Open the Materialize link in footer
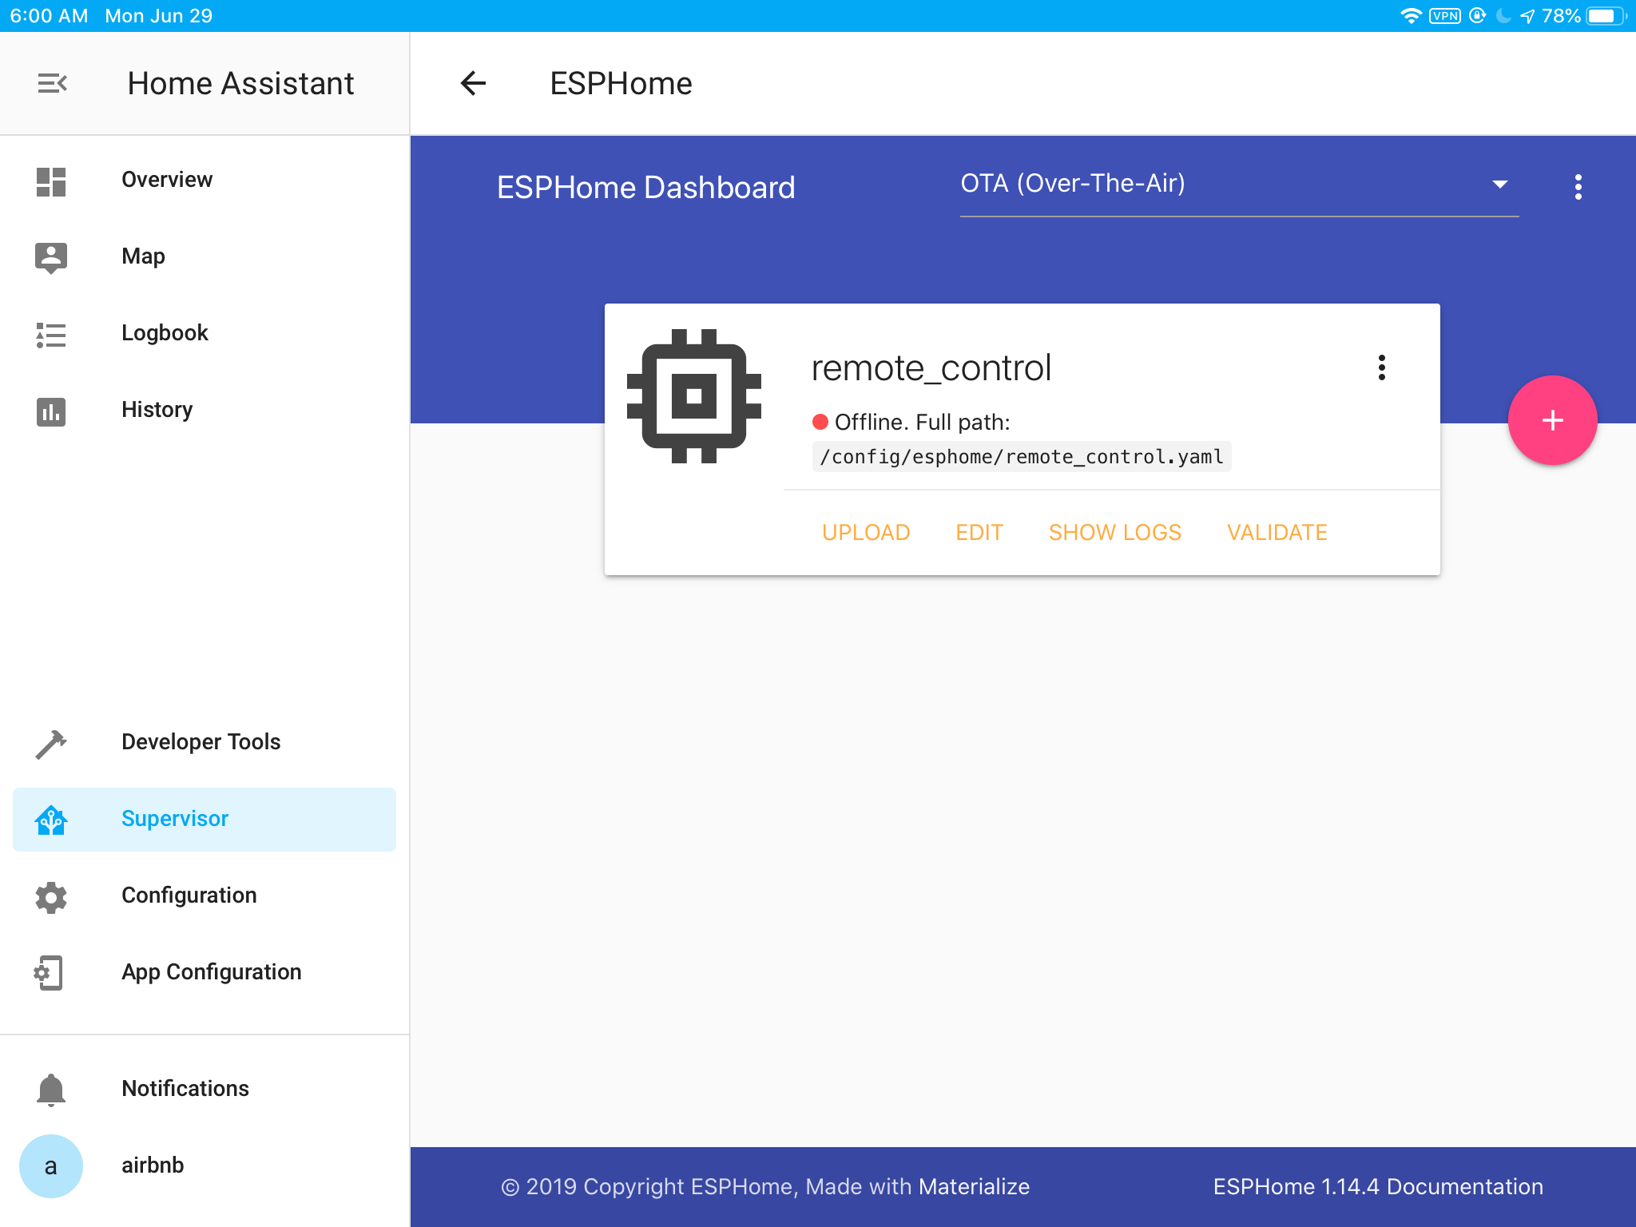This screenshot has width=1636, height=1227. coord(974,1187)
